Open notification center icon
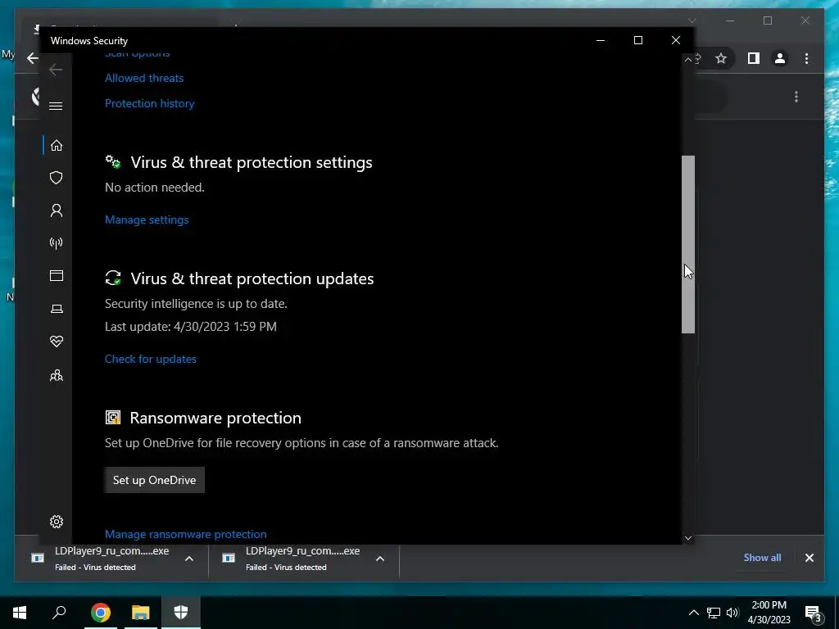This screenshot has width=839, height=629. point(813,613)
